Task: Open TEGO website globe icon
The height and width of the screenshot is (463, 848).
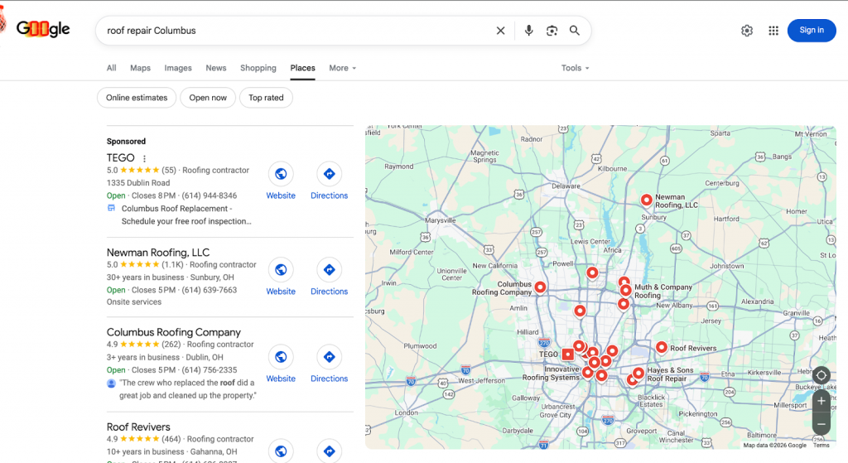Action: tap(281, 174)
